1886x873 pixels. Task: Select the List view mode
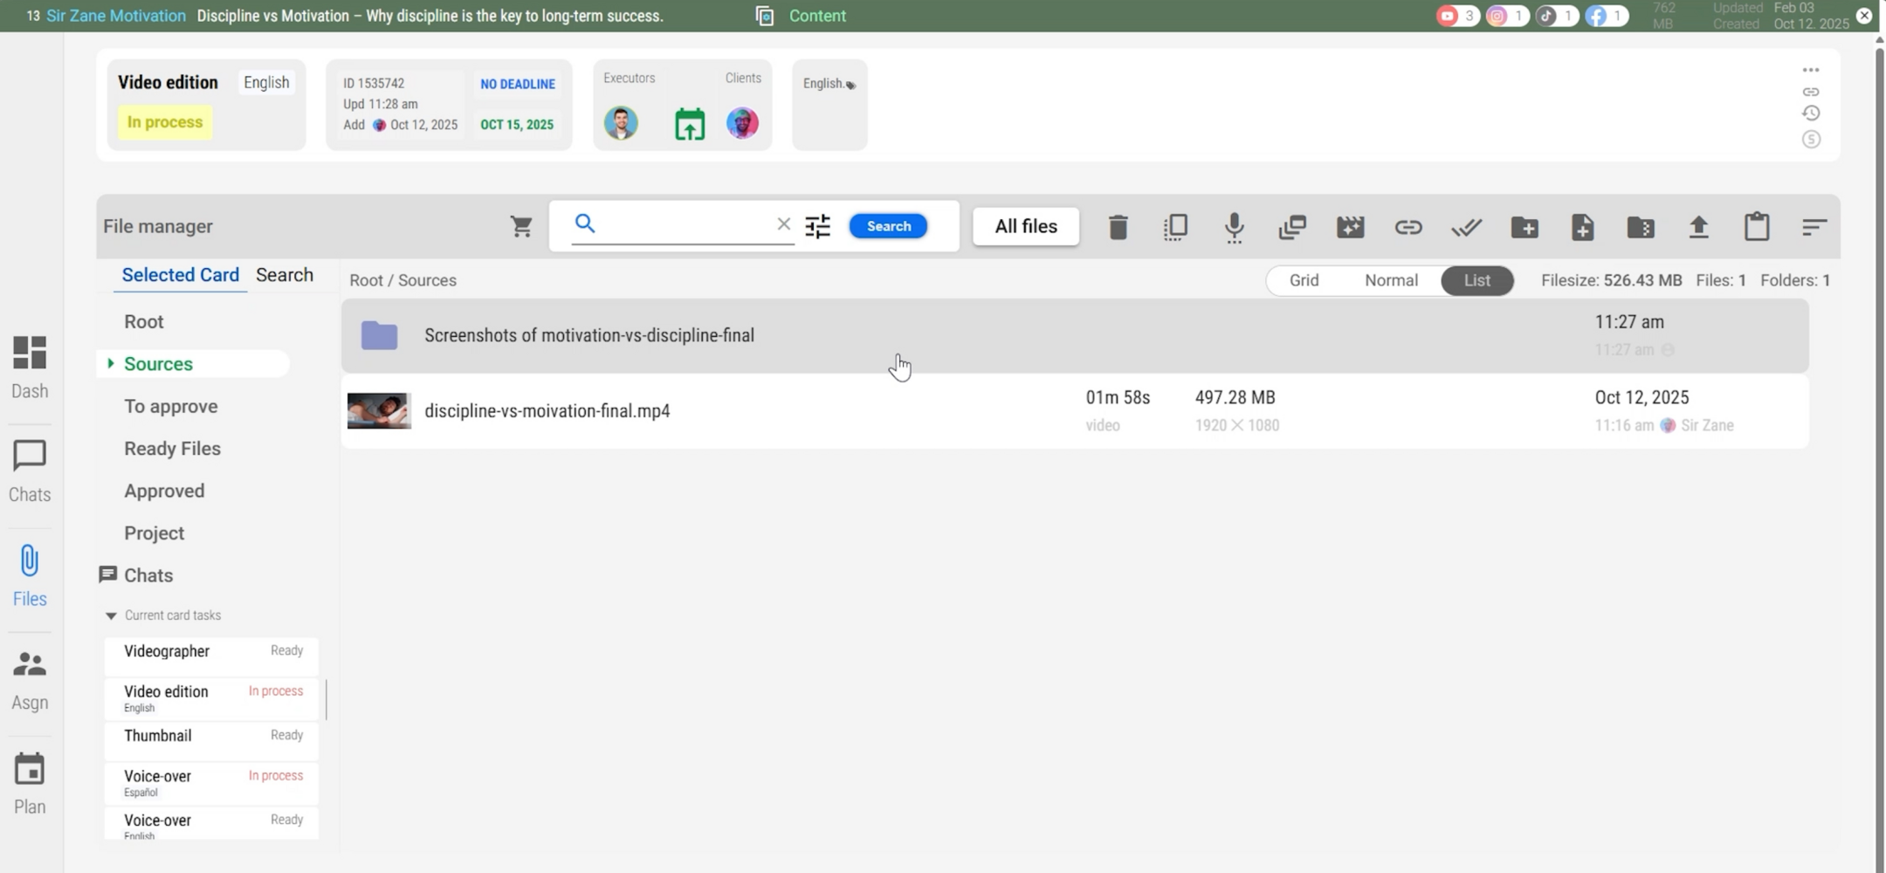click(1476, 280)
